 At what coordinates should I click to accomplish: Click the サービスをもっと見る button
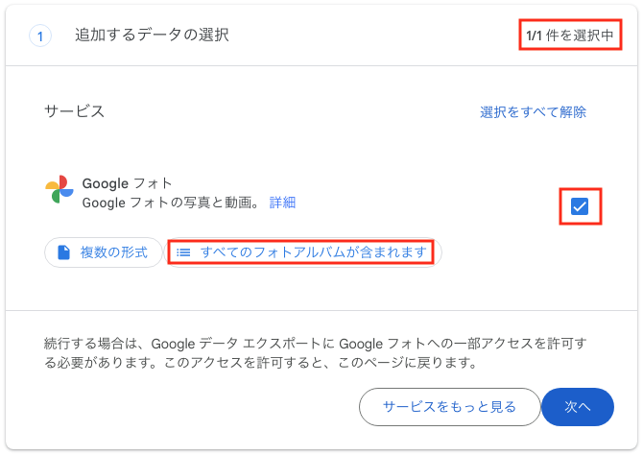(449, 407)
